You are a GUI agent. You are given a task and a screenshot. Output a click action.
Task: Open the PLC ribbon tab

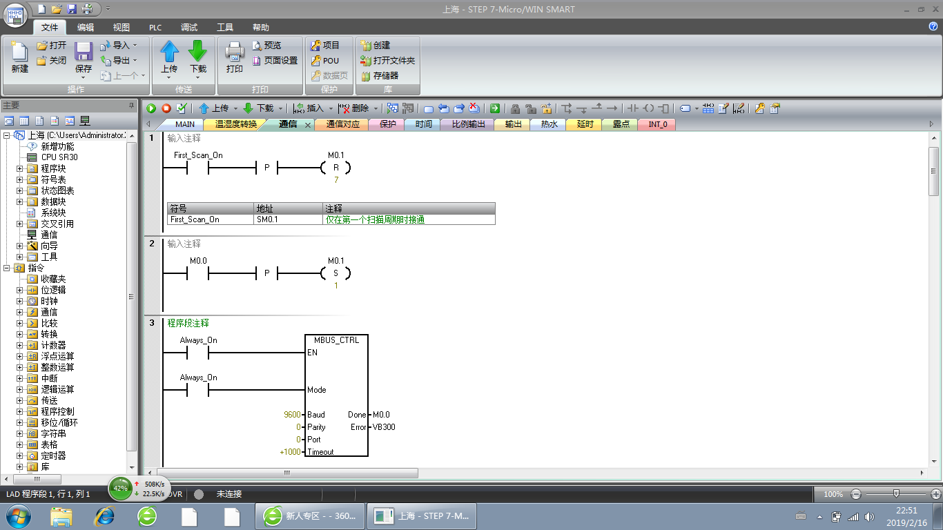pos(155,28)
